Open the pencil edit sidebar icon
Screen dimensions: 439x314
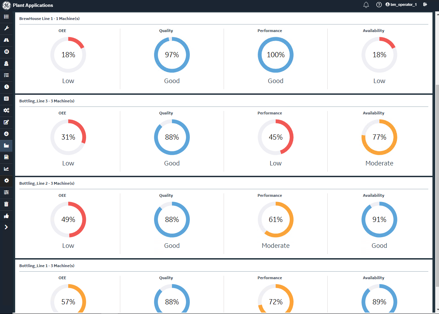[x=6, y=122]
